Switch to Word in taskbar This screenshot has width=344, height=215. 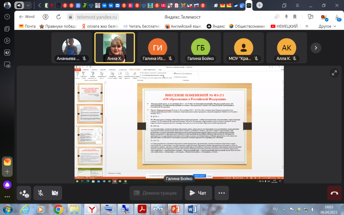(x=192, y=209)
